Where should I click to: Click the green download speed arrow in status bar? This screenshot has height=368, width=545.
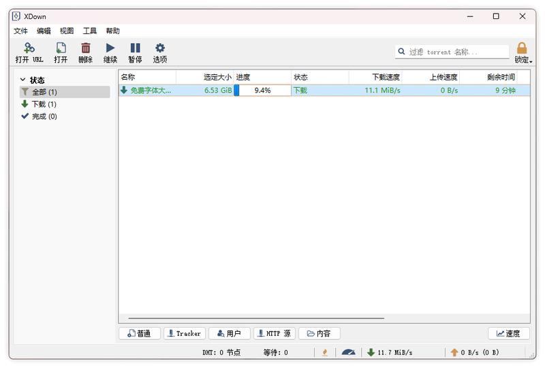[x=371, y=352]
